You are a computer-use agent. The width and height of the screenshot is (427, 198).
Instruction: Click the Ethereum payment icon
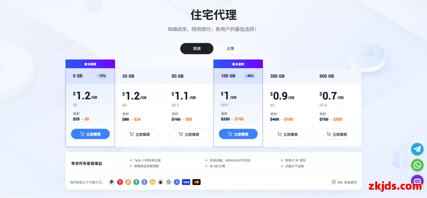tap(144, 182)
